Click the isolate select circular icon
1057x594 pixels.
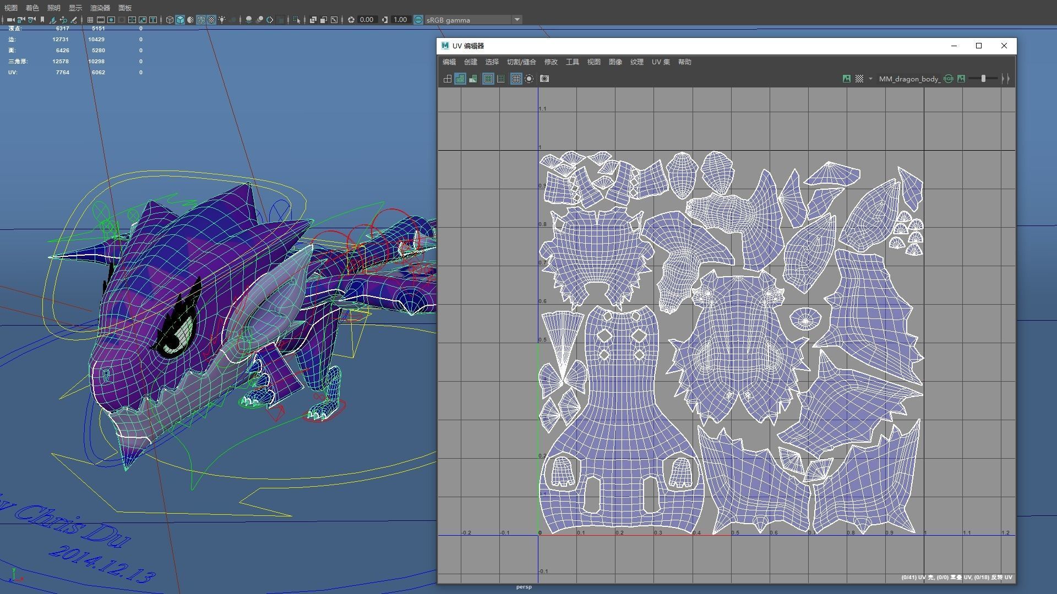529,79
